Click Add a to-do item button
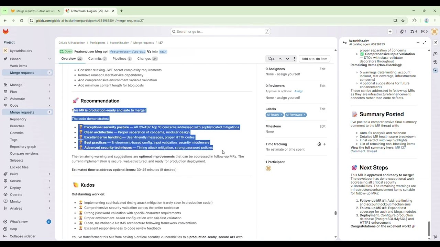This screenshot has width=440, height=247. 315,59
